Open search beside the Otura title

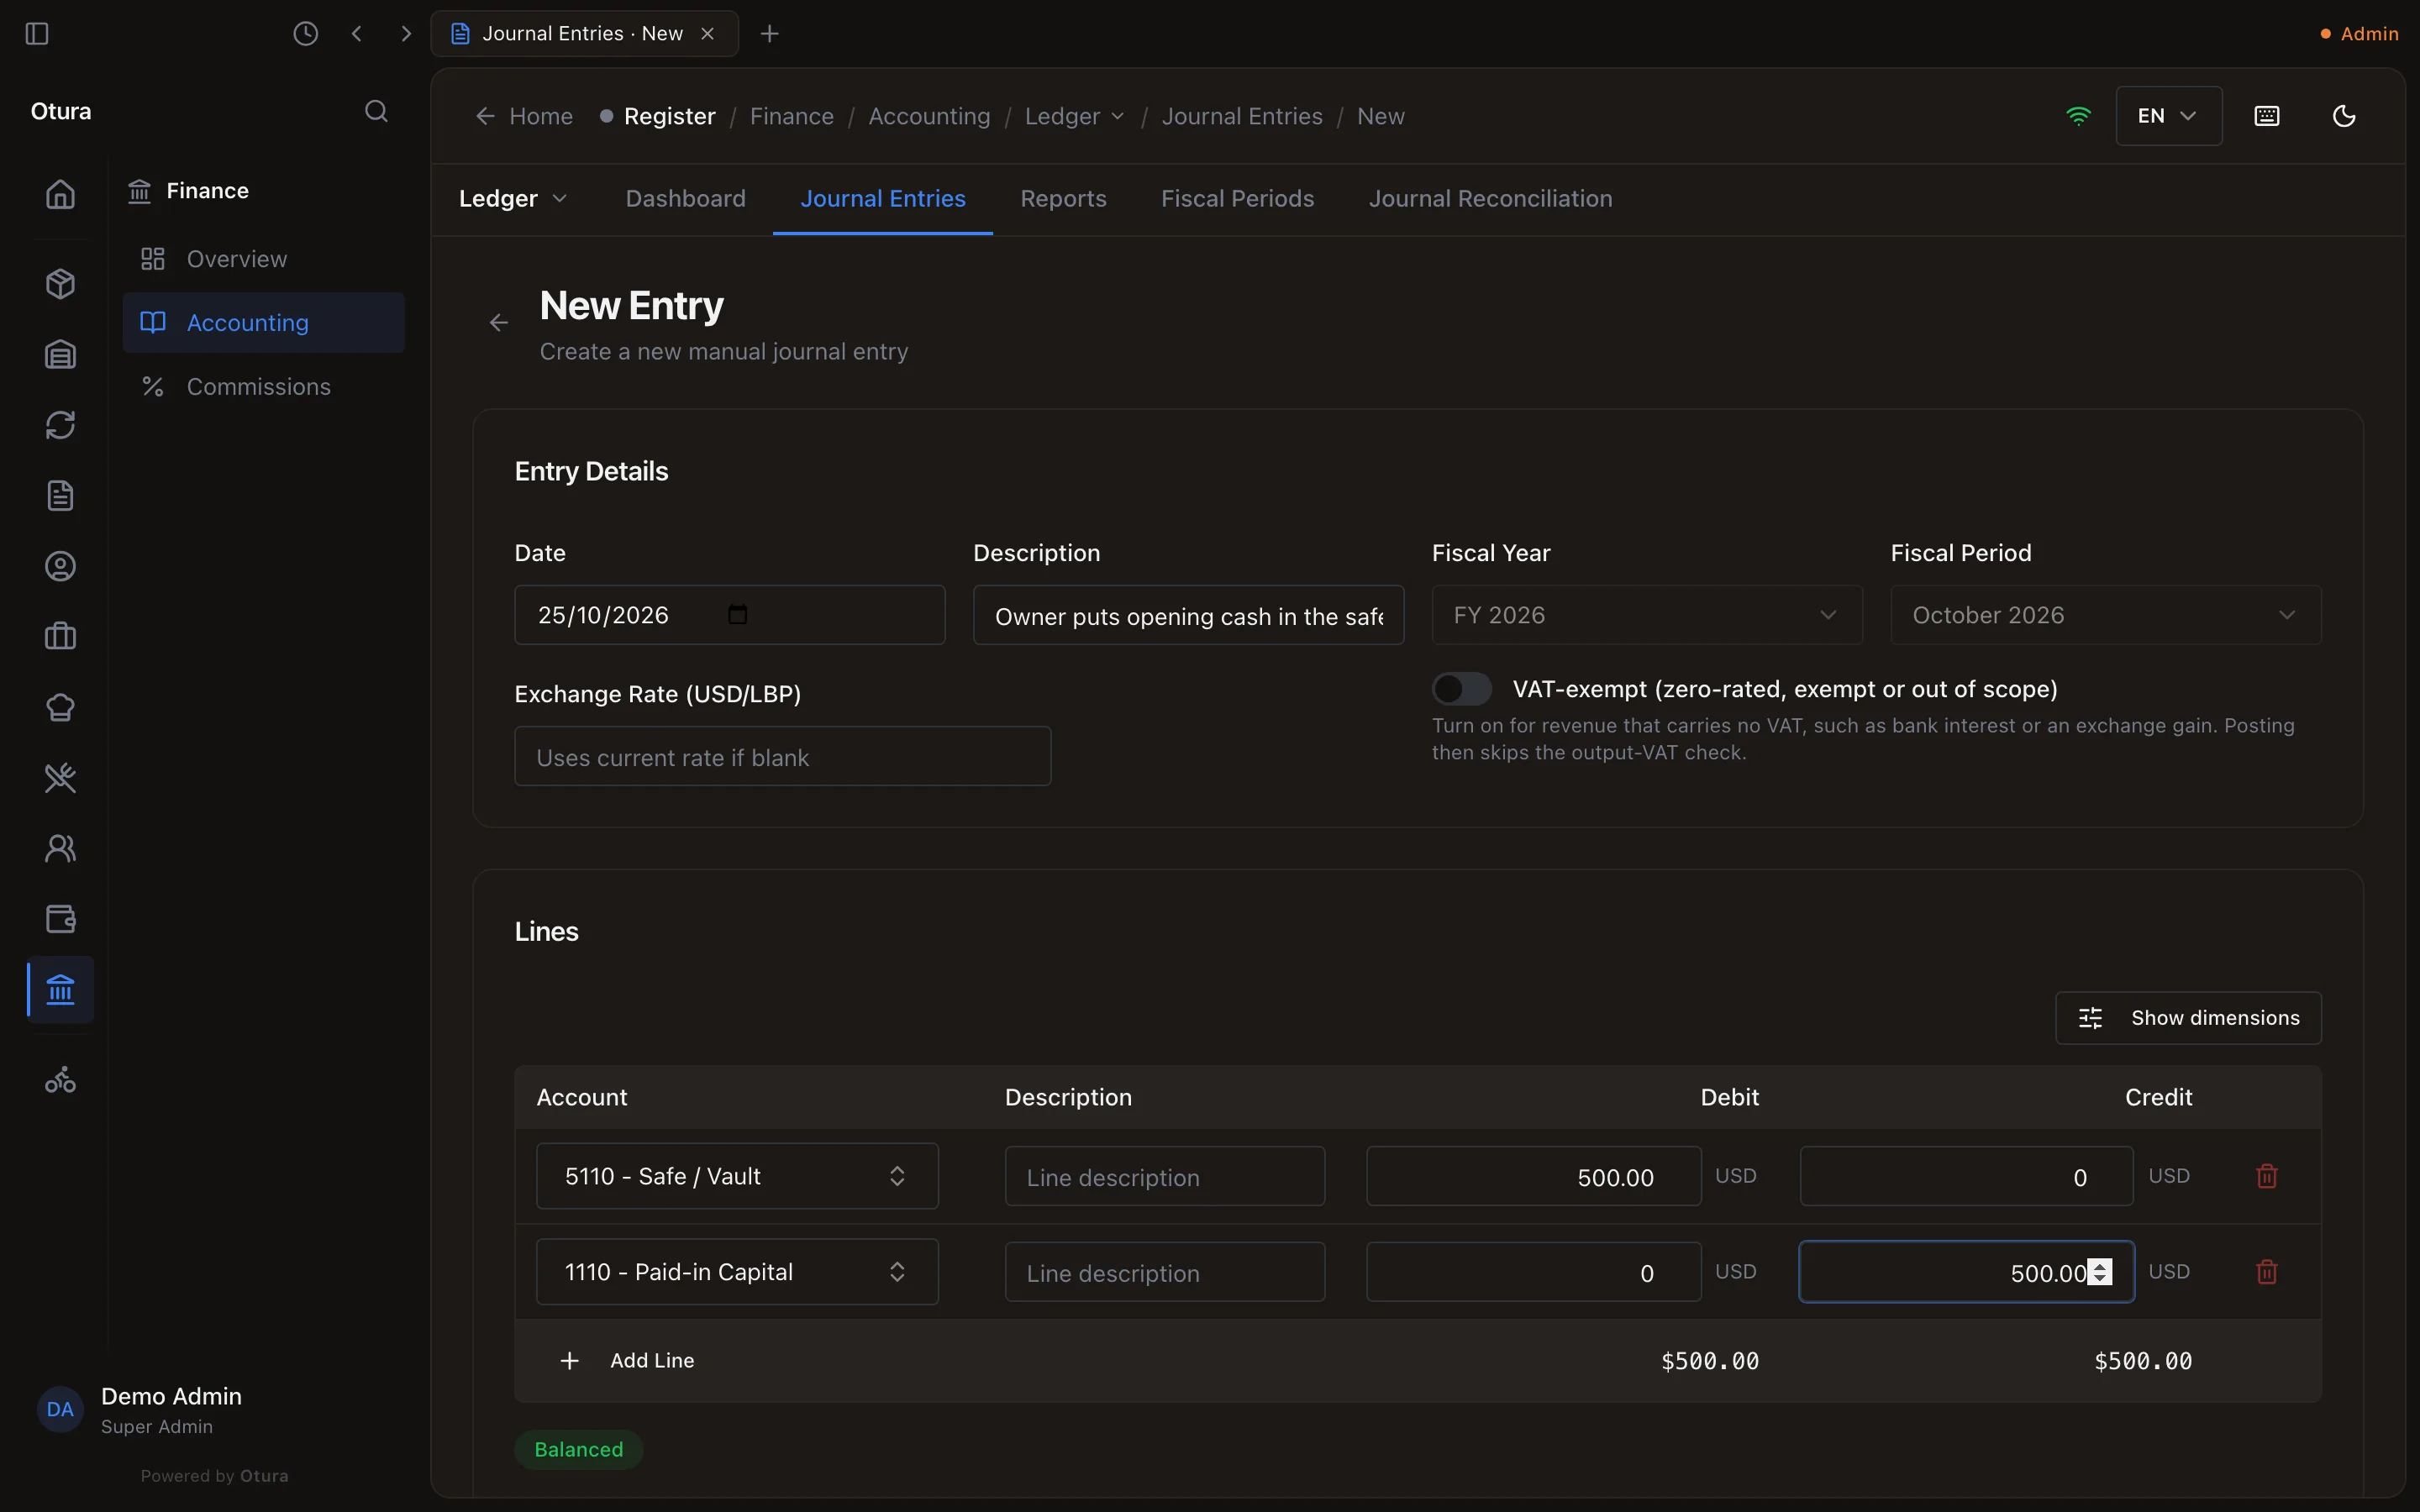click(376, 111)
